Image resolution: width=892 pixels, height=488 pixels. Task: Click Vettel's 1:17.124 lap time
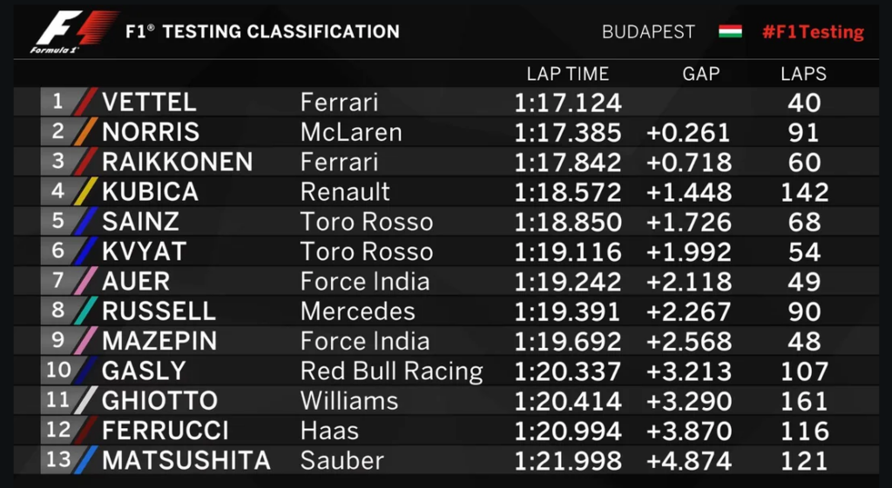(568, 103)
